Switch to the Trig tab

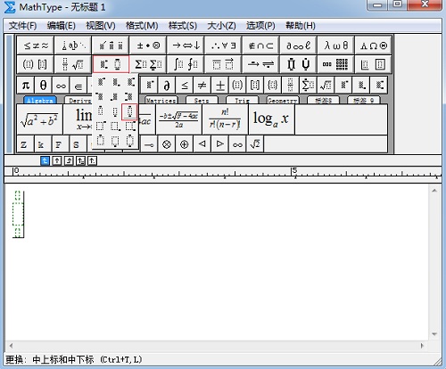(242, 101)
